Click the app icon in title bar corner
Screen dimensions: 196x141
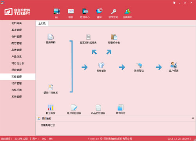click(x=2, y=2)
